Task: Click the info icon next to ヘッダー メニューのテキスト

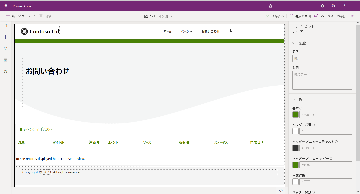Action: pyautogui.click(x=336, y=142)
